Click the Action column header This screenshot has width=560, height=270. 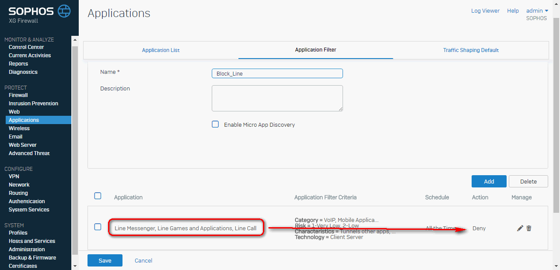click(480, 197)
